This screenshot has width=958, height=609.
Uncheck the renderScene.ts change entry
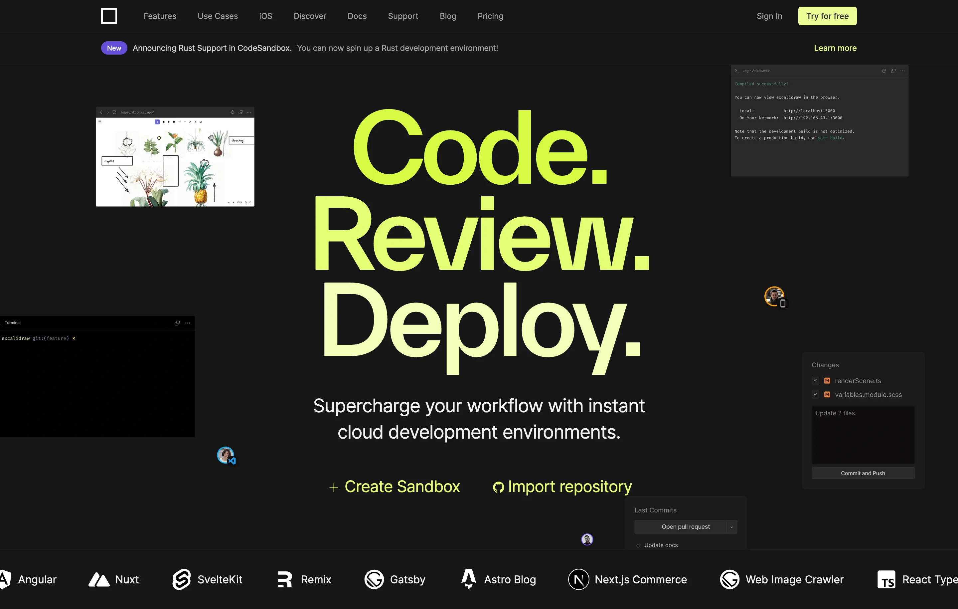[x=815, y=380]
